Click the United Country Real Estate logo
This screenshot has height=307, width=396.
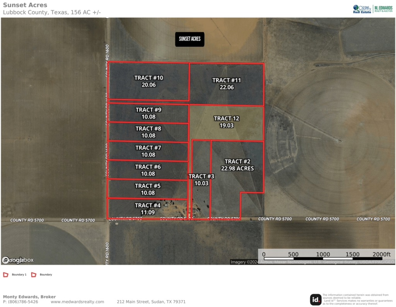(x=363, y=9)
